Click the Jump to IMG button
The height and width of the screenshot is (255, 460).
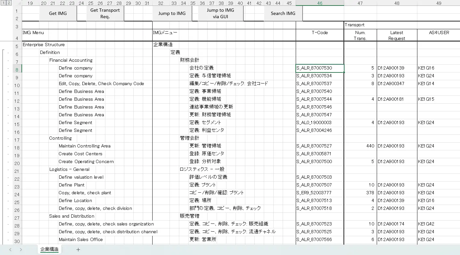click(172, 13)
